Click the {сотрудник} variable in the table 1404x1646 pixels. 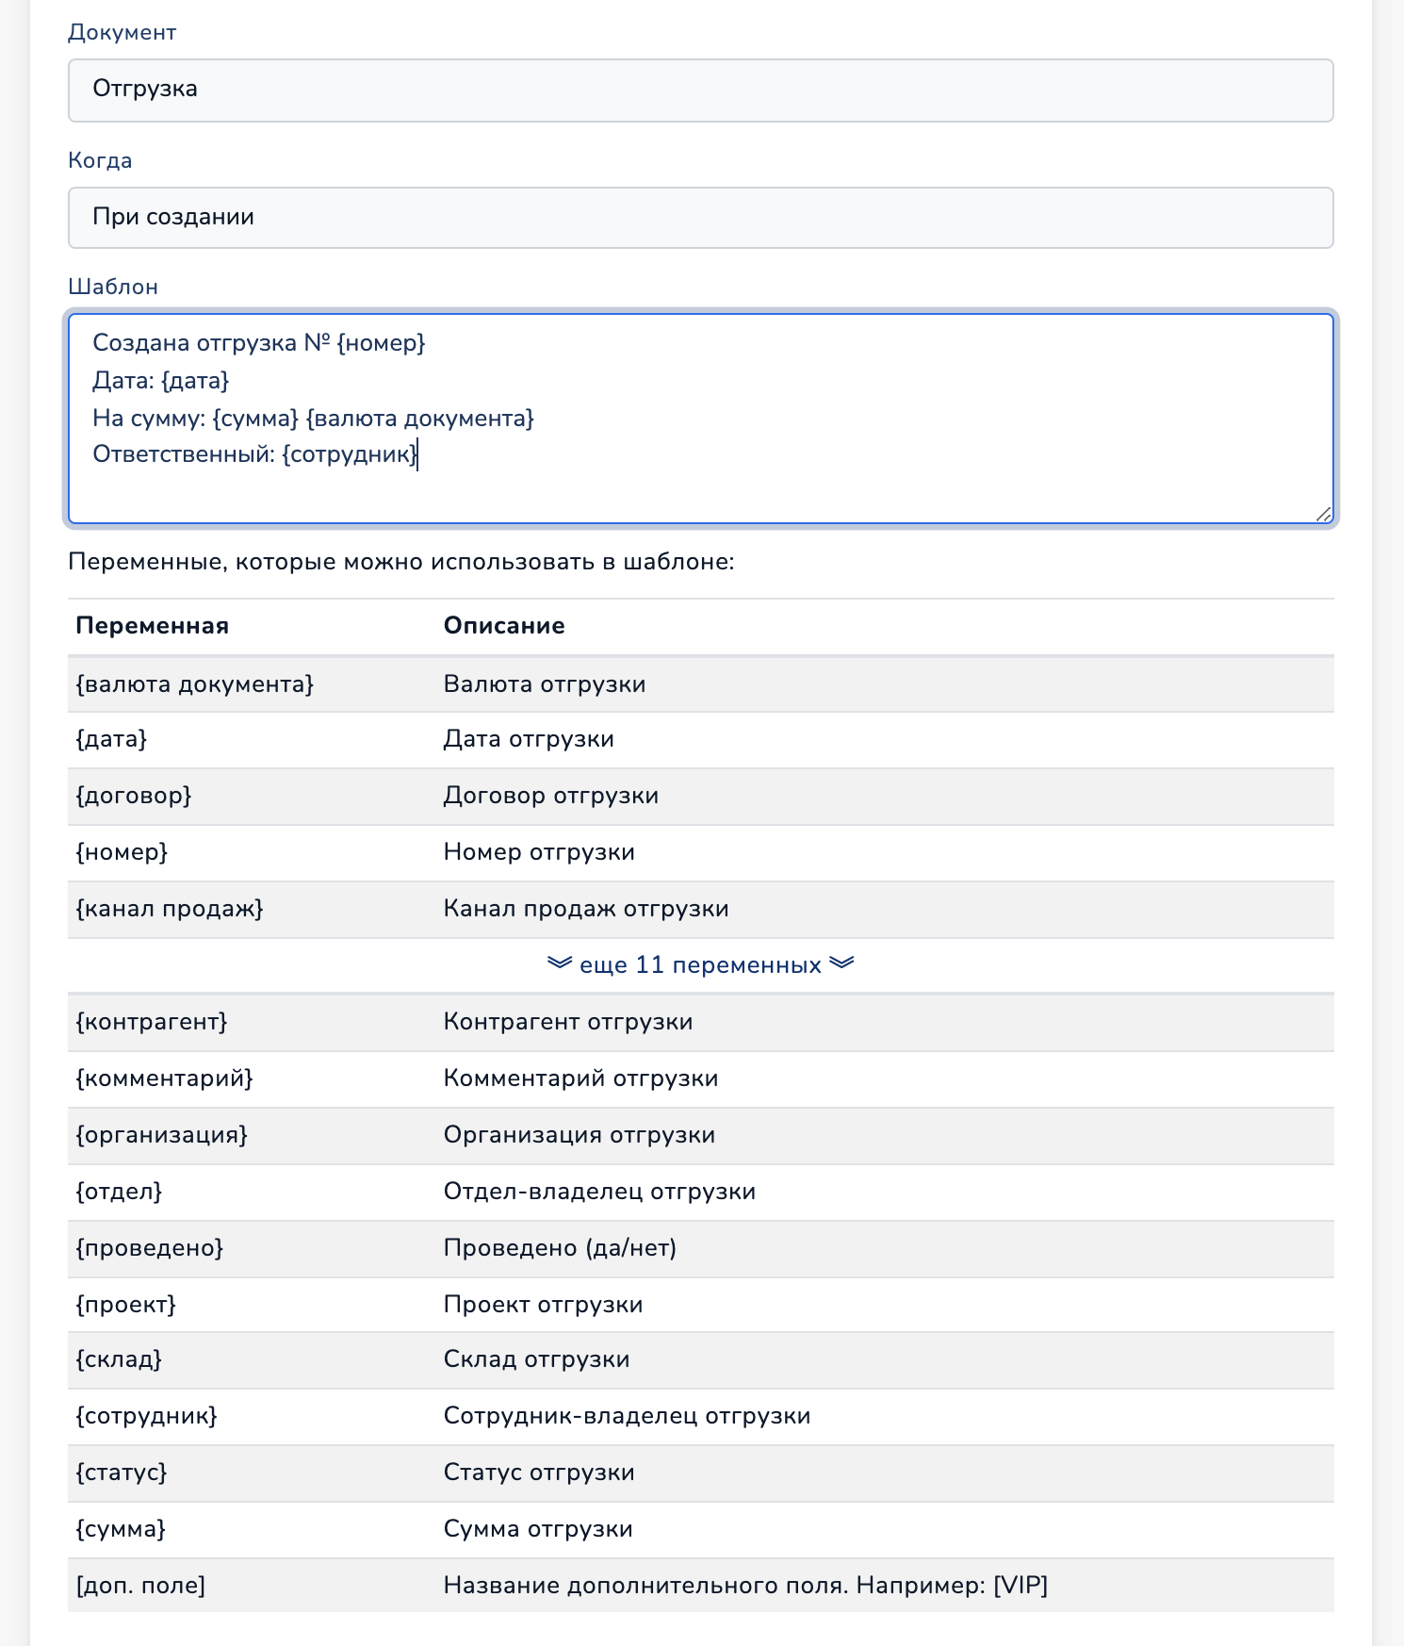(x=146, y=1416)
